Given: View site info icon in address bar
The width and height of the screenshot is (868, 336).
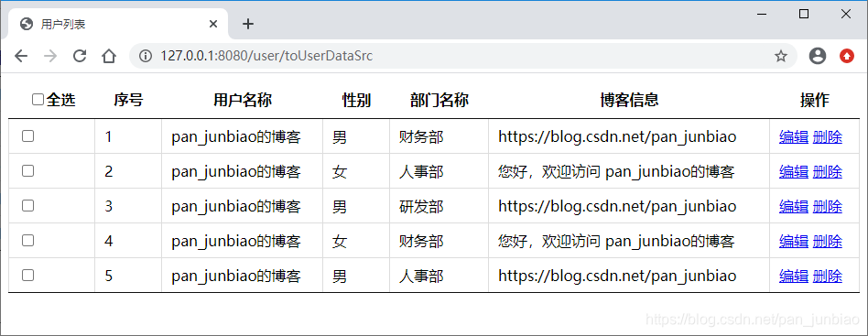Looking at the screenshot, I should click(146, 56).
